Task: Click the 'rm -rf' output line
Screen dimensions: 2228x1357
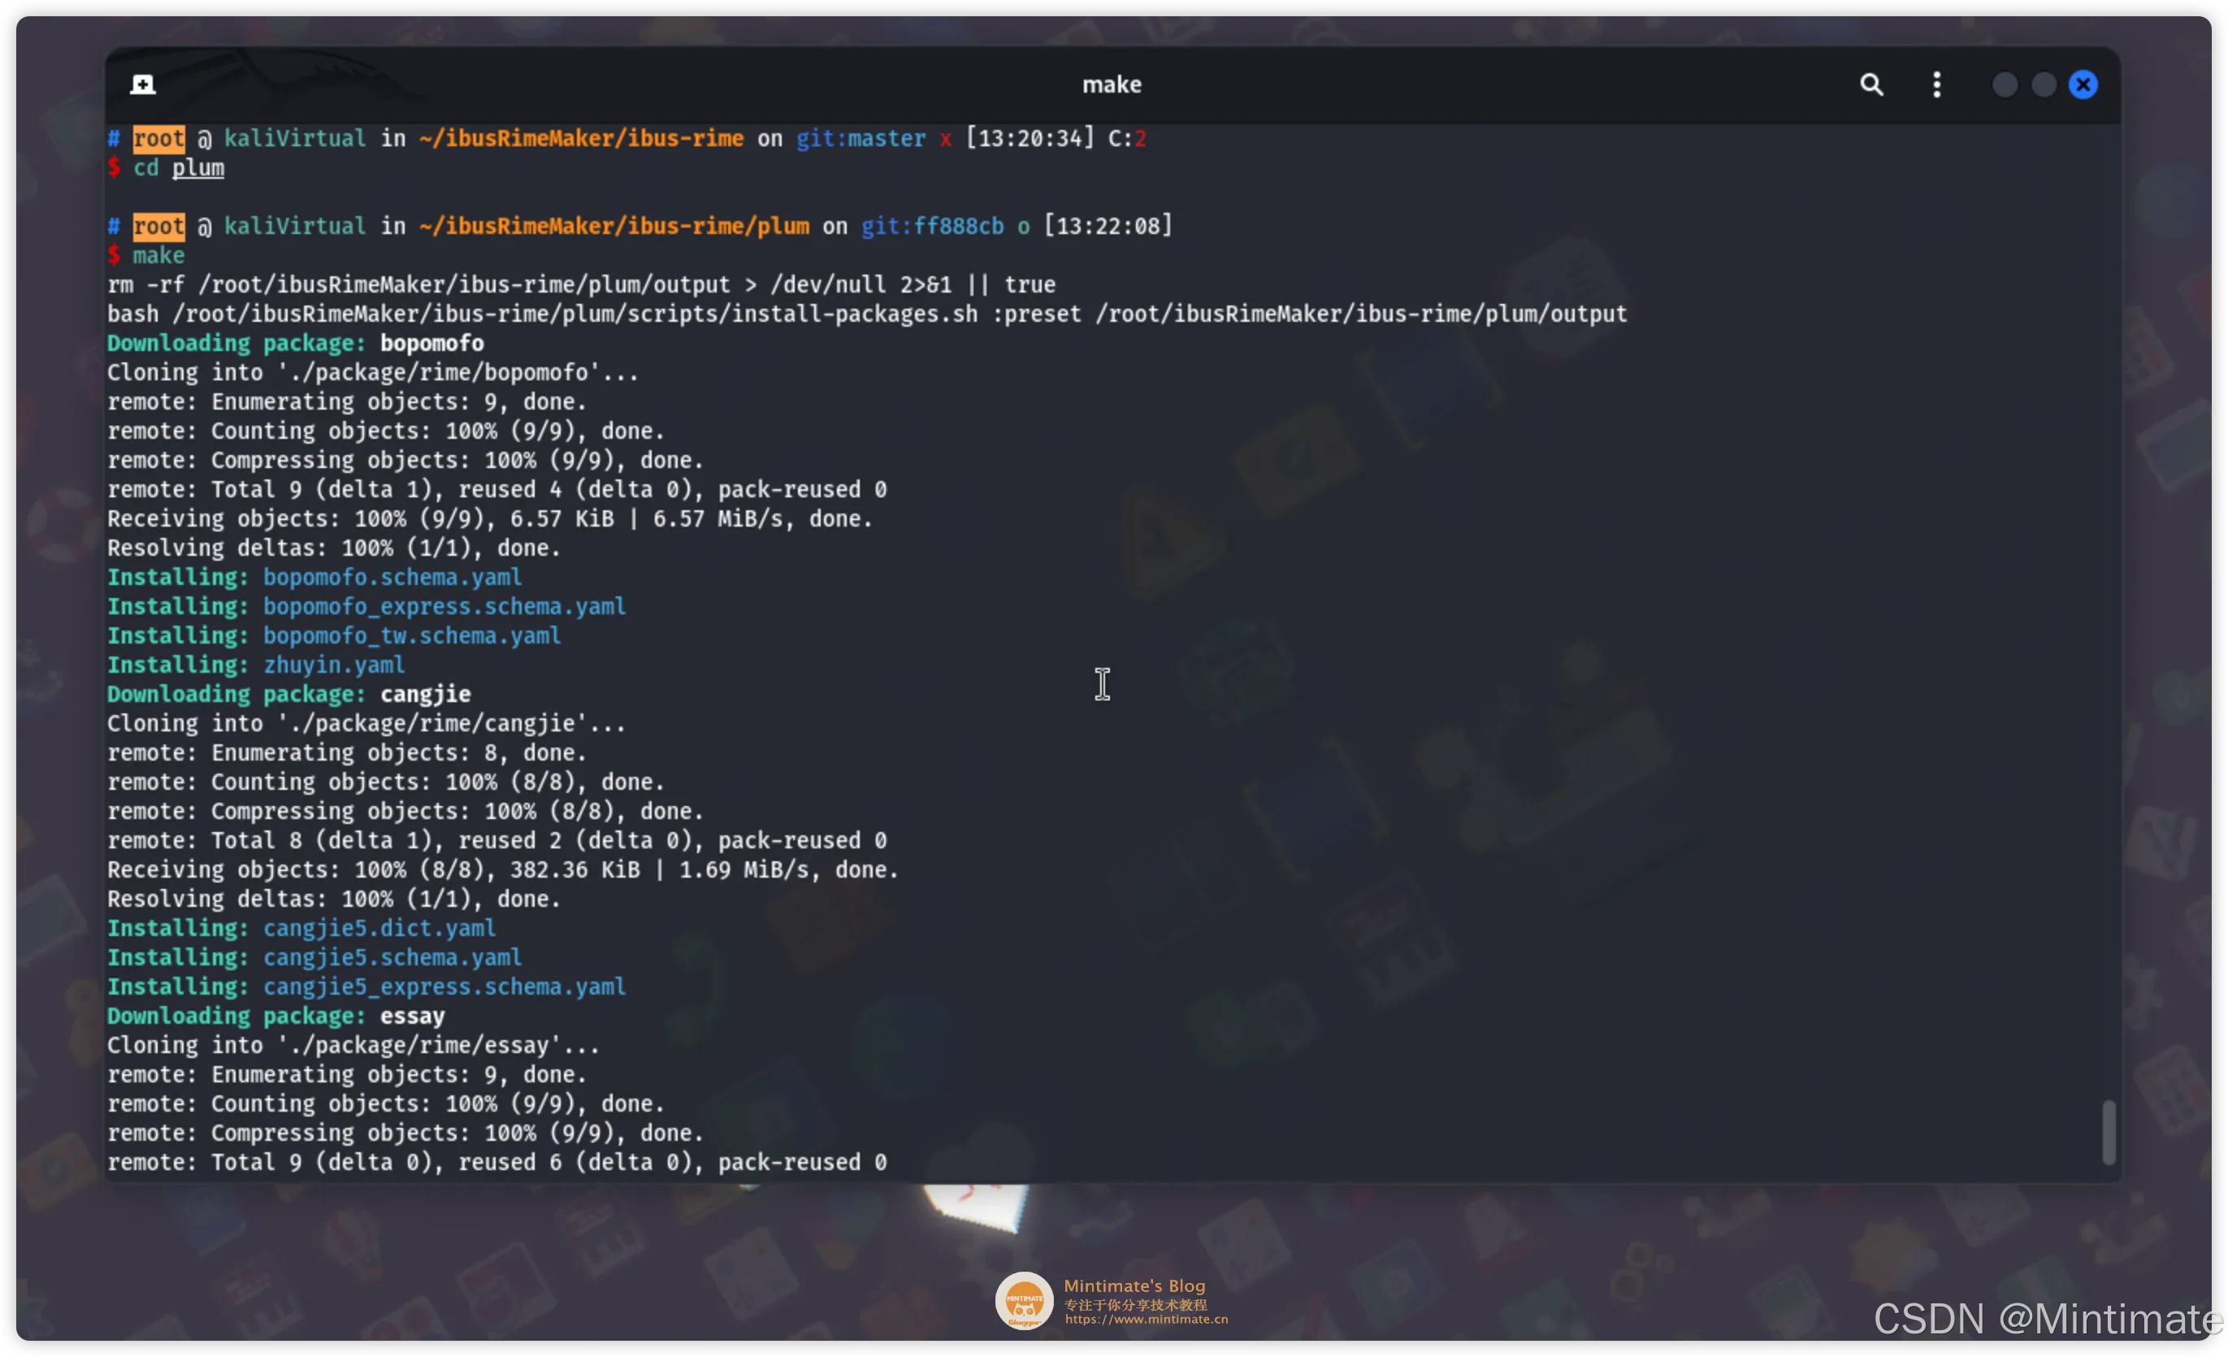Action: pyautogui.click(x=582, y=284)
